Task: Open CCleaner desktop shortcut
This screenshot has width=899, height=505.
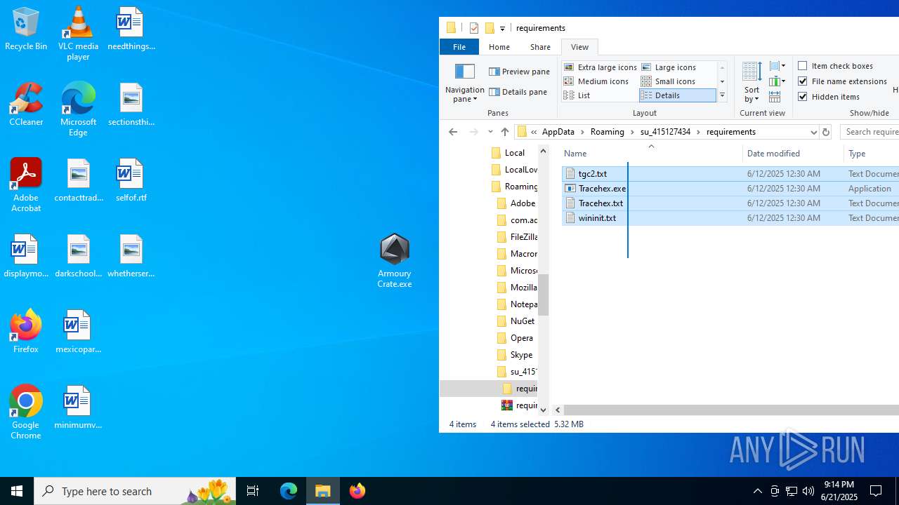Action: (x=26, y=105)
